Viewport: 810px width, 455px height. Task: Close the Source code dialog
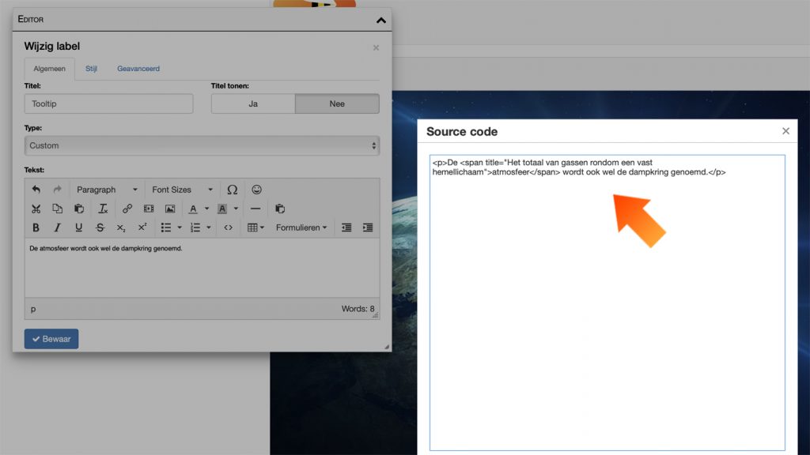(785, 131)
